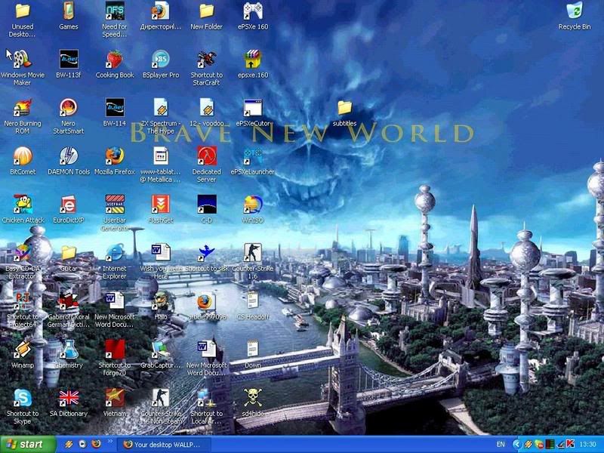The width and height of the screenshot is (604, 453).
Task: Launch Mozilla Firefox desktop shortcut
Action: coord(115,156)
